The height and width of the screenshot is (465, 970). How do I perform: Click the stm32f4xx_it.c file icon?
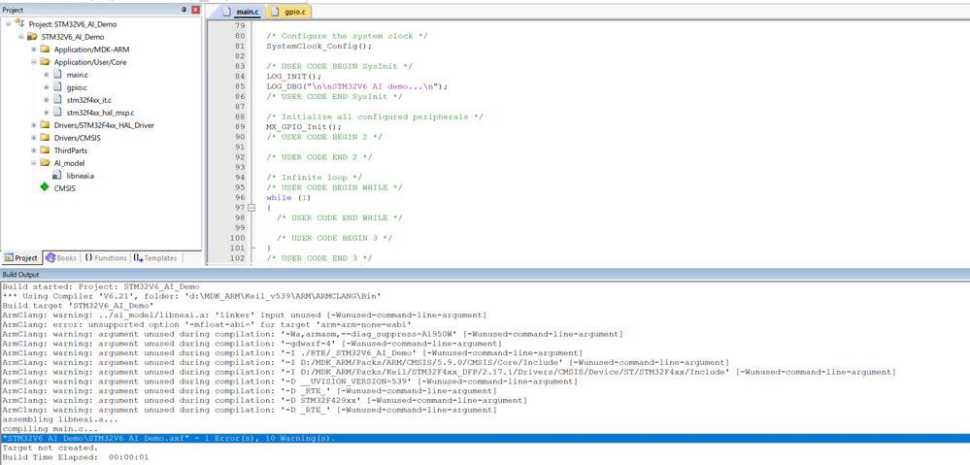coord(57,100)
